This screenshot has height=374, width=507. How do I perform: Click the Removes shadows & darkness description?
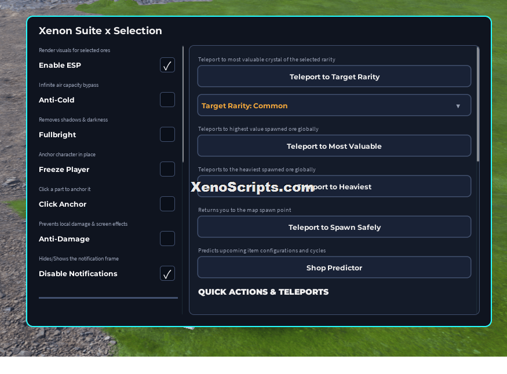pyautogui.click(x=74, y=120)
